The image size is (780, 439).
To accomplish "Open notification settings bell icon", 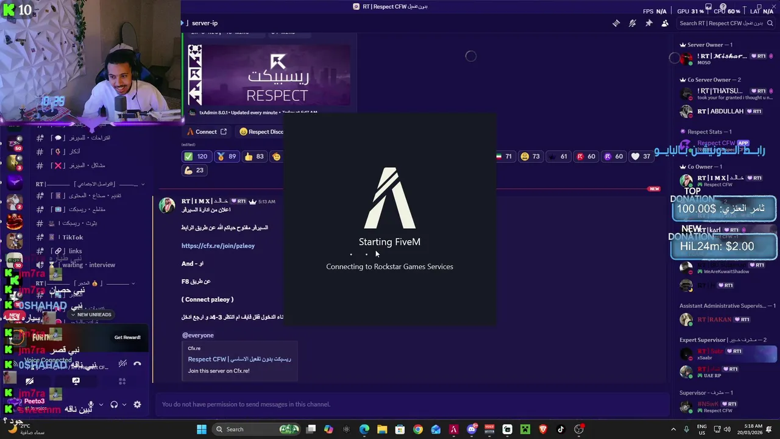I will point(633,23).
